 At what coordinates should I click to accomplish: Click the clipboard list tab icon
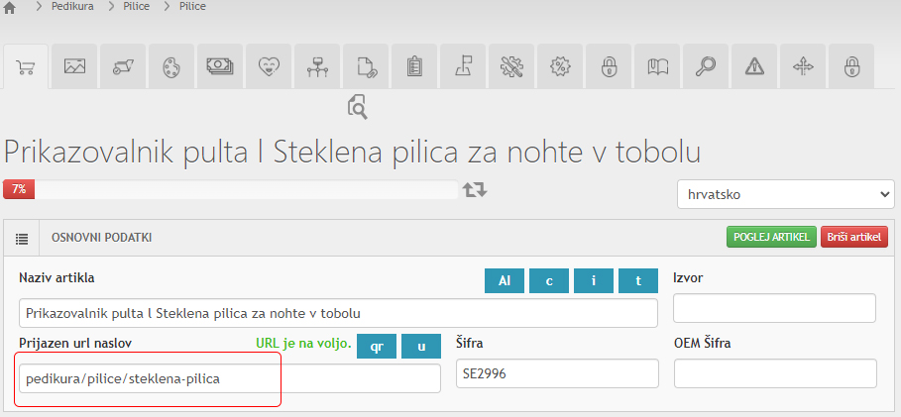[x=414, y=65]
